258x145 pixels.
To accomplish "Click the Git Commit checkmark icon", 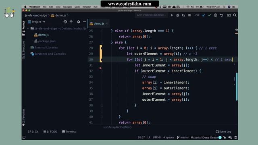I will [210, 15].
